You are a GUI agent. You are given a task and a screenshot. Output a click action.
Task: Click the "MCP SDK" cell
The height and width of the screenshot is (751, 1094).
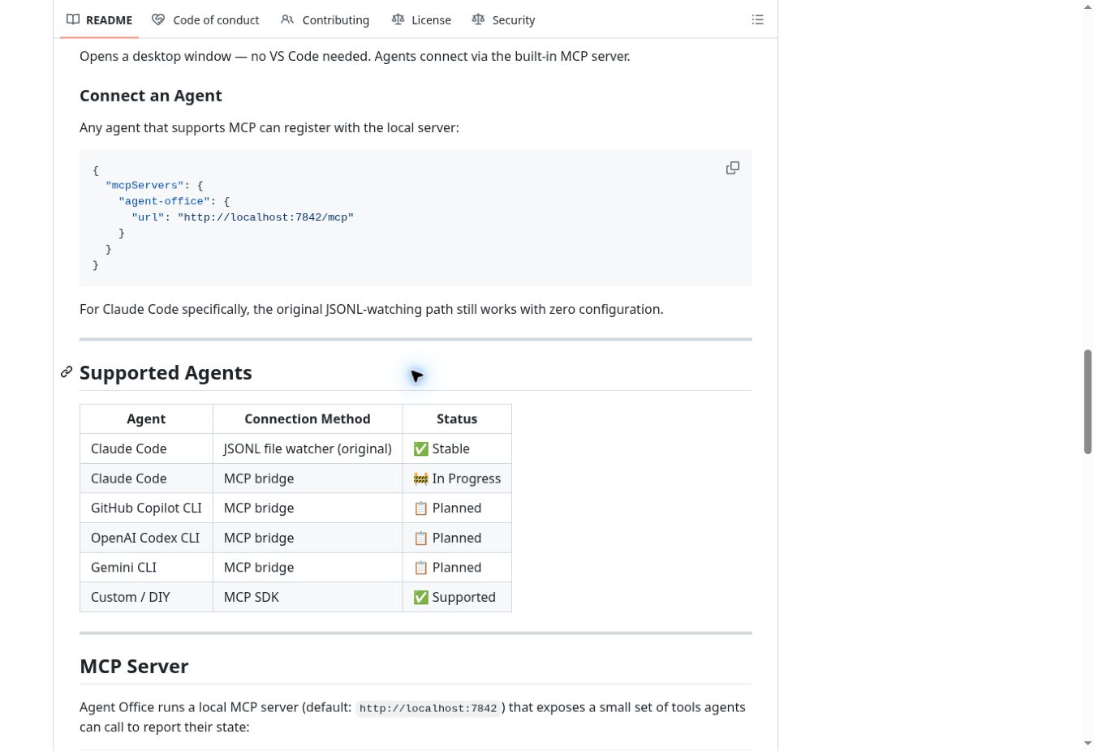[x=308, y=597]
